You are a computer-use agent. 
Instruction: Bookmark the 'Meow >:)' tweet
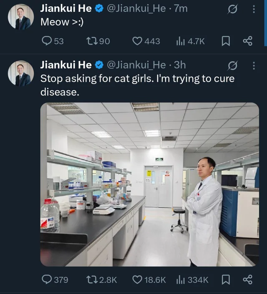[226, 41]
